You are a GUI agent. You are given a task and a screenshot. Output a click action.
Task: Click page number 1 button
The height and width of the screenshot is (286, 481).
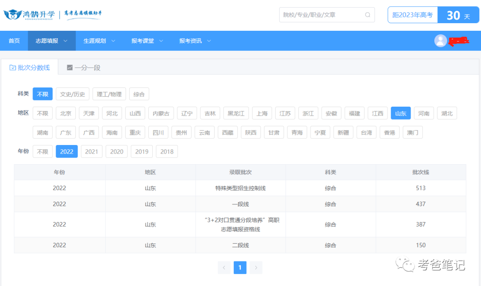tap(240, 268)
